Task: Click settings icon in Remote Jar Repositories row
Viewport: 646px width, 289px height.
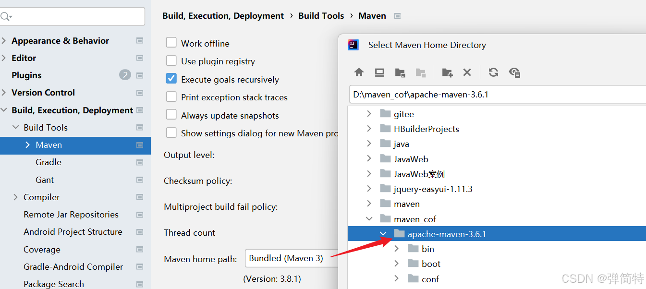Action: pyautogui.click(x=140, y=215)
